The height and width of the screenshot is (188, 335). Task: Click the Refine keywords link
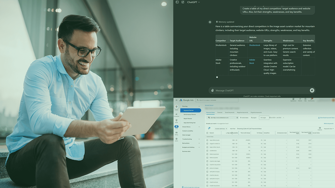tap(329, 124)
